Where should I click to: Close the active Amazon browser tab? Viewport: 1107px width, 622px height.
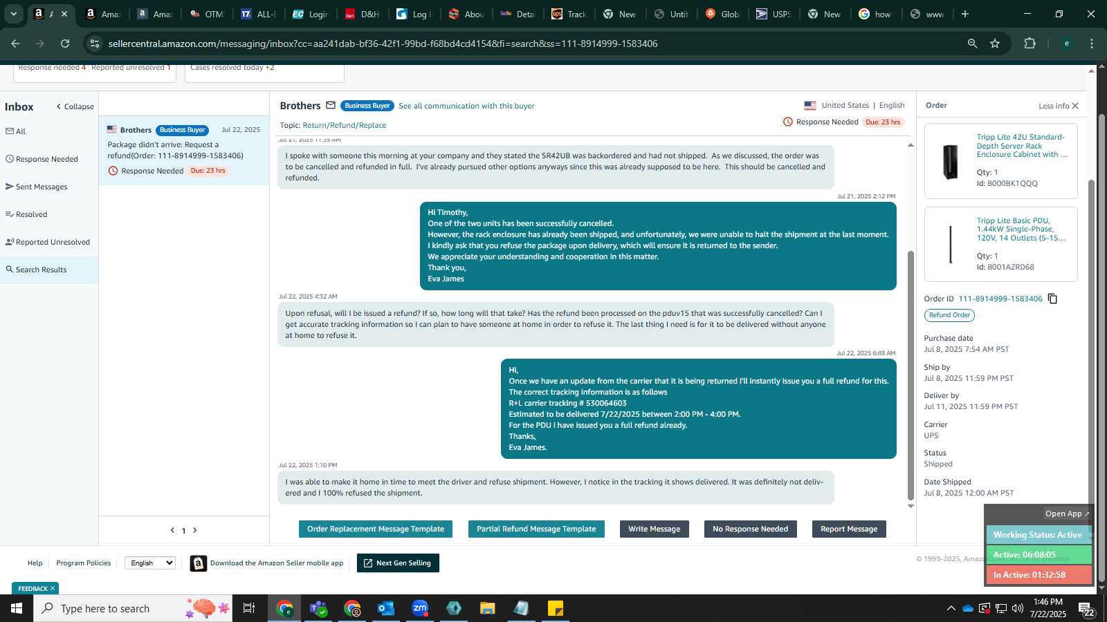[x=64, y=14]
